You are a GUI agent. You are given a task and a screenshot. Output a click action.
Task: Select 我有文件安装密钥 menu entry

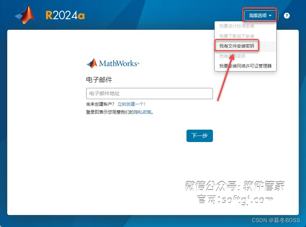[x=246, y=46]
